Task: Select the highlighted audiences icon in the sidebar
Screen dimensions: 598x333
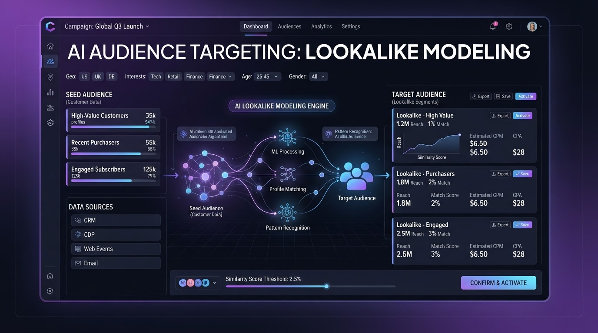Action: point(50,61)
